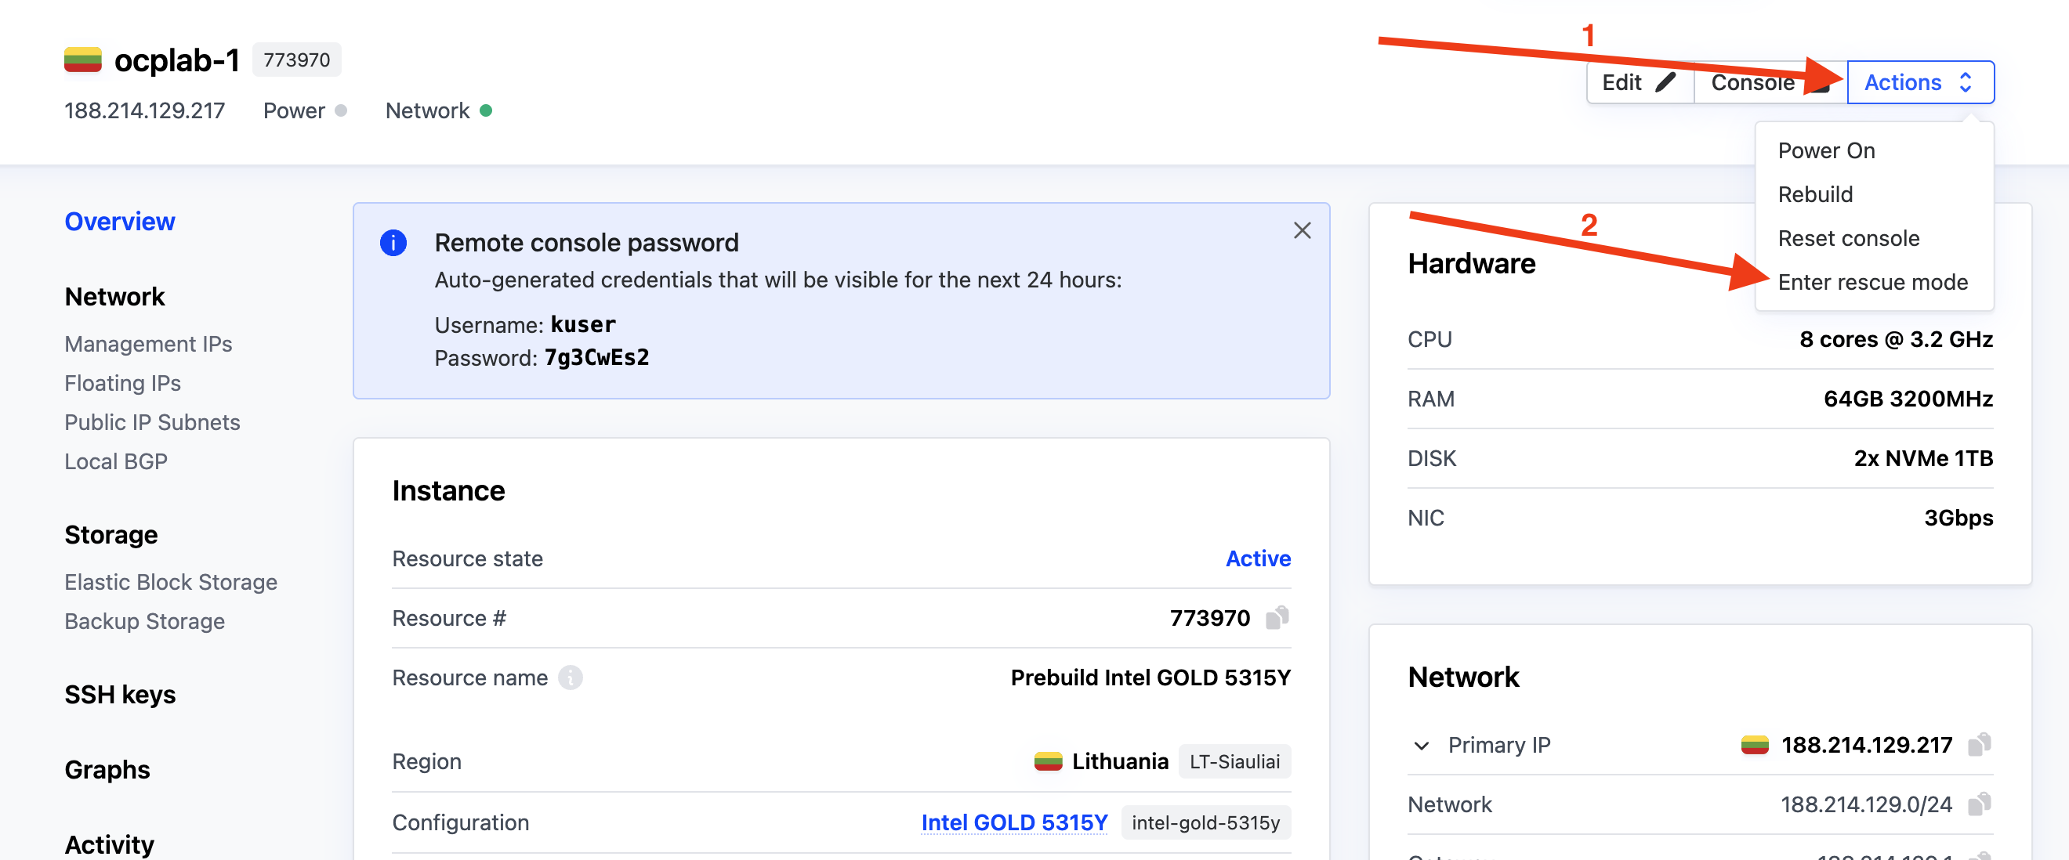Copy the primary IP address
The height and width of the screenshot is (860, 2069).
[1979, 744]
